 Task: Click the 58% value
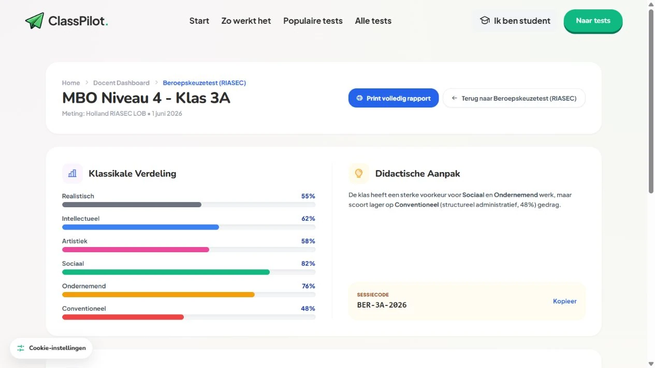pyautogui.click(x=308, y=241)
